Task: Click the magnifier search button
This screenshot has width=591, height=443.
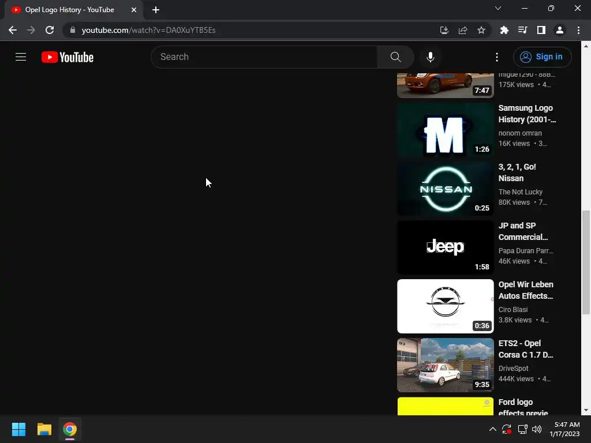Action: (x=395, y=57)
